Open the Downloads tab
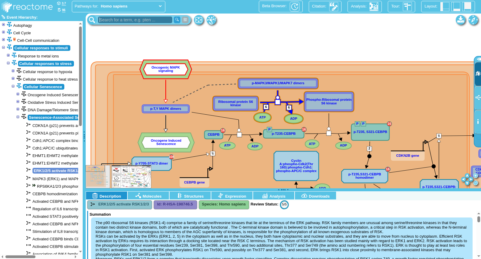 [x=315, y=196]
